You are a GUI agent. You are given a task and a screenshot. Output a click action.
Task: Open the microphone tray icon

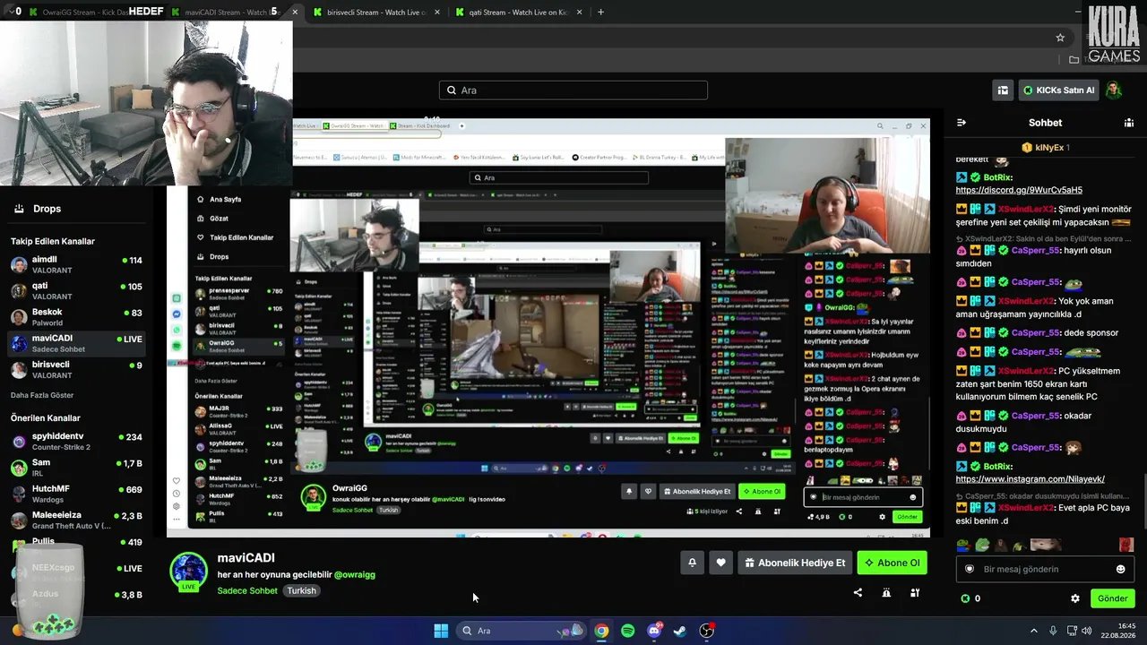[1053, 631]
